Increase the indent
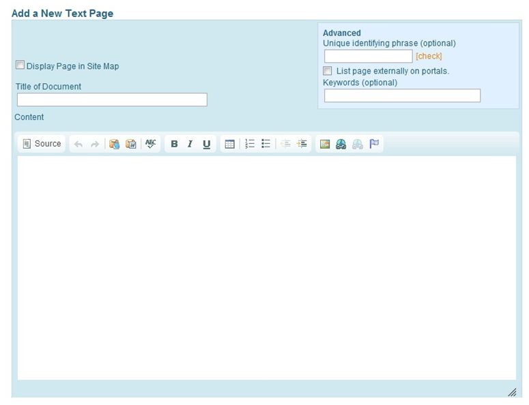529x405 pixels. pos(302,144)
